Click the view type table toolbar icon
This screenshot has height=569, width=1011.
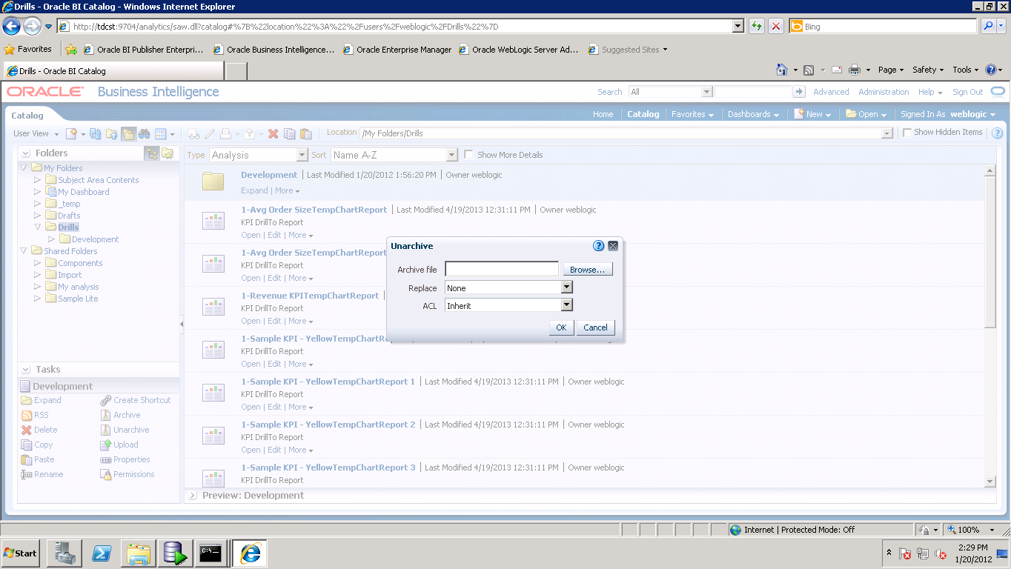click(x=160, y=134)
